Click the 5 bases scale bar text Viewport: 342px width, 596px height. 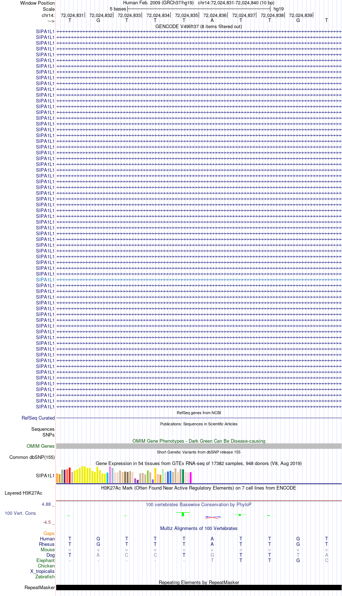coord(118,9)
